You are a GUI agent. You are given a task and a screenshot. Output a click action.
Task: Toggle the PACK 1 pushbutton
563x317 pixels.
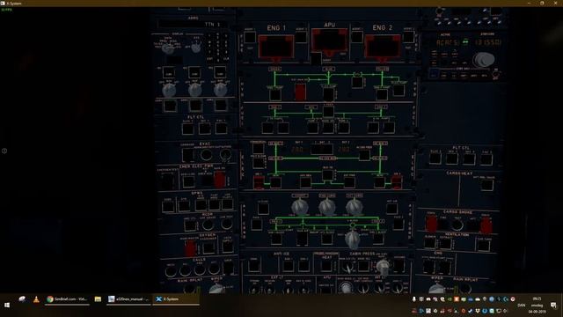256,225
